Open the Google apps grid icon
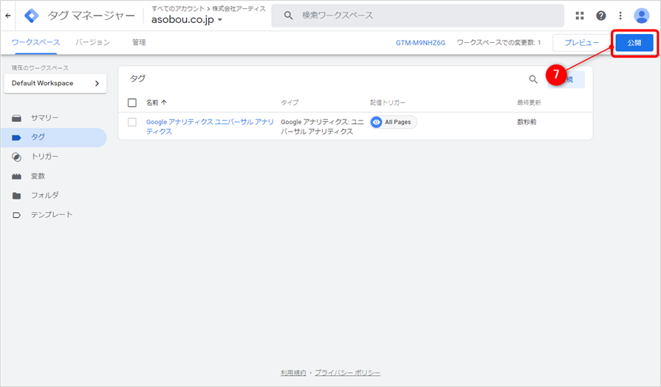The height and width of the screenshot is (387, 661). click(x=580, y=16)
